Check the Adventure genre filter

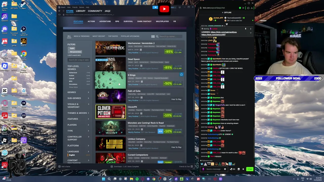click(73, 73)
